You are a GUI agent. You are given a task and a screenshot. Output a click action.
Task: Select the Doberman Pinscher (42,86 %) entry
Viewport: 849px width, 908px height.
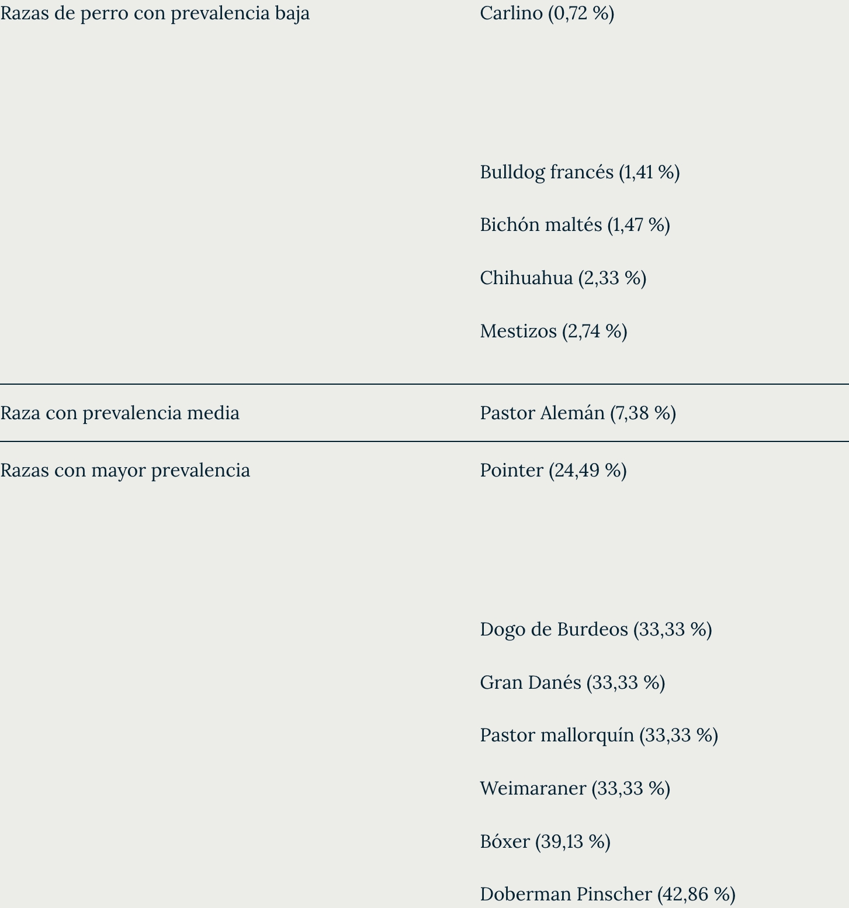click(608, 894)
